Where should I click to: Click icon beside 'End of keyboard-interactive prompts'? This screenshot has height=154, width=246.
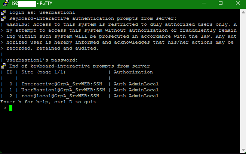pos(3,66)
